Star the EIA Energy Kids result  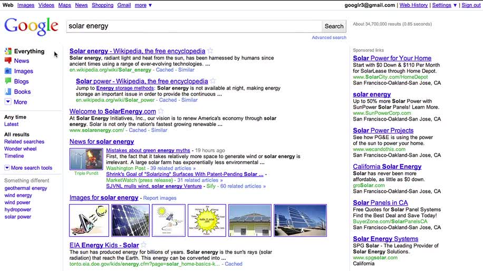point(143,245)
